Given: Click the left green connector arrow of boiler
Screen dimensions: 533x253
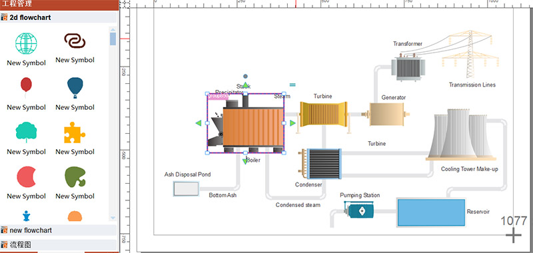Looking at the screenshot, I should 199,123.
